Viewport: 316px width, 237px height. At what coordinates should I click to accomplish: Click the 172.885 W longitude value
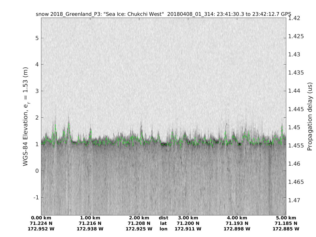point(286,229)
